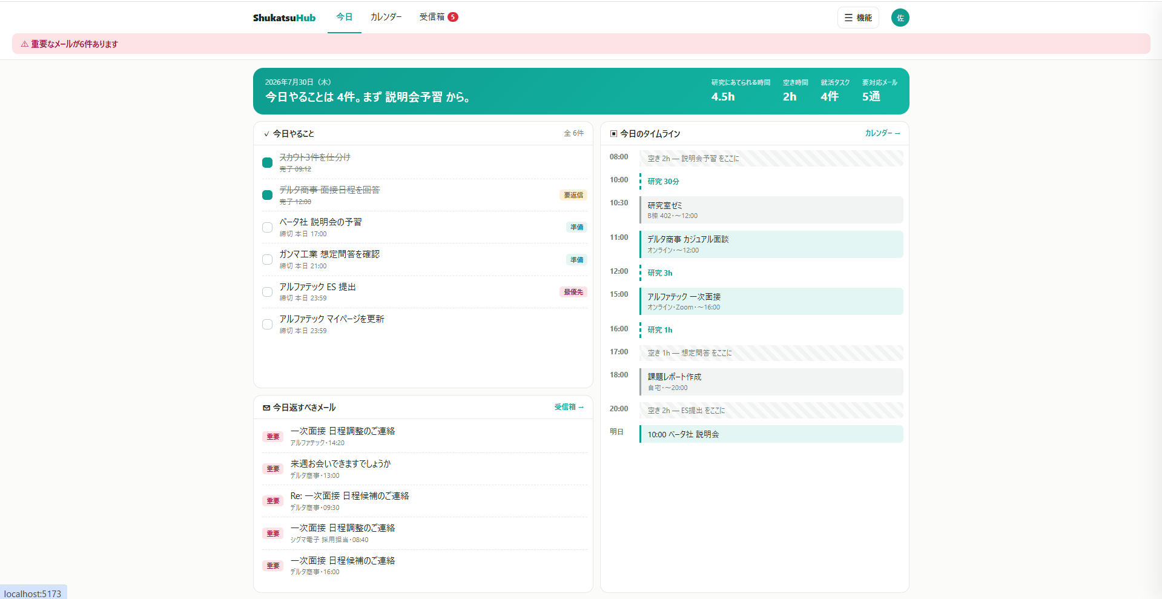Click the unread badge 5 on 受信箱
Image resolution: width=1162 pixels, height=599 pixels.
tap(453, 17)
